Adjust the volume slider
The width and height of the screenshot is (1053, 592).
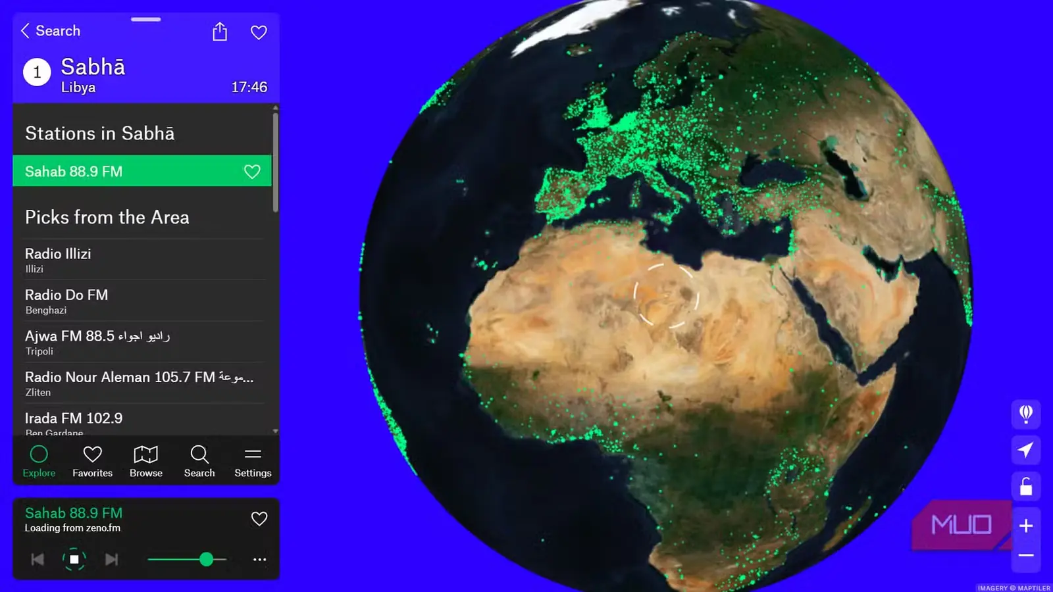point(188,559)
